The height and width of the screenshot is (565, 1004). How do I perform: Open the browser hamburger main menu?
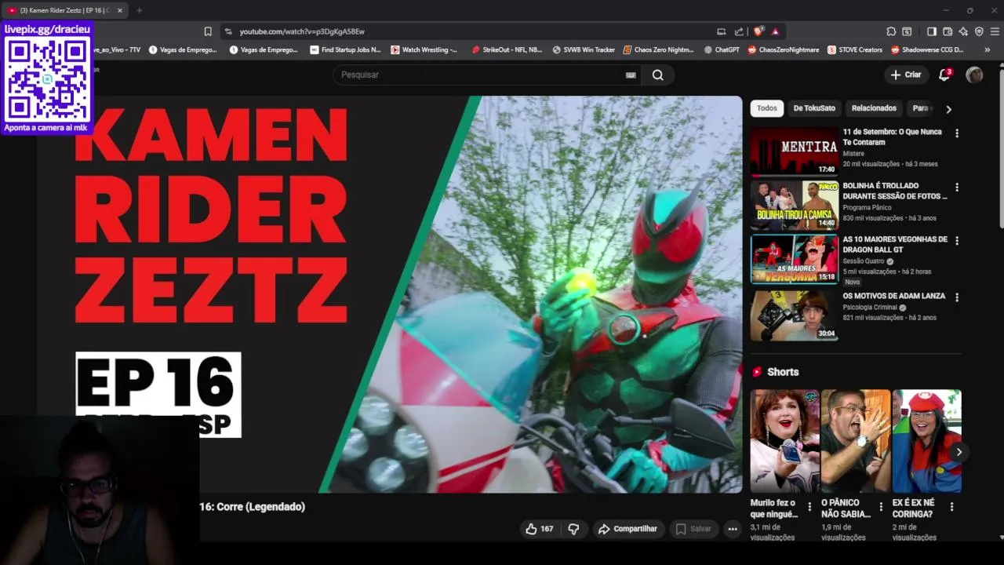coord(995,31)
